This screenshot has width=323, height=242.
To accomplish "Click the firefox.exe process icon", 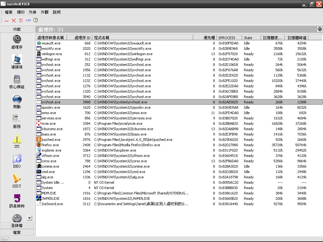I will [38, 145].
